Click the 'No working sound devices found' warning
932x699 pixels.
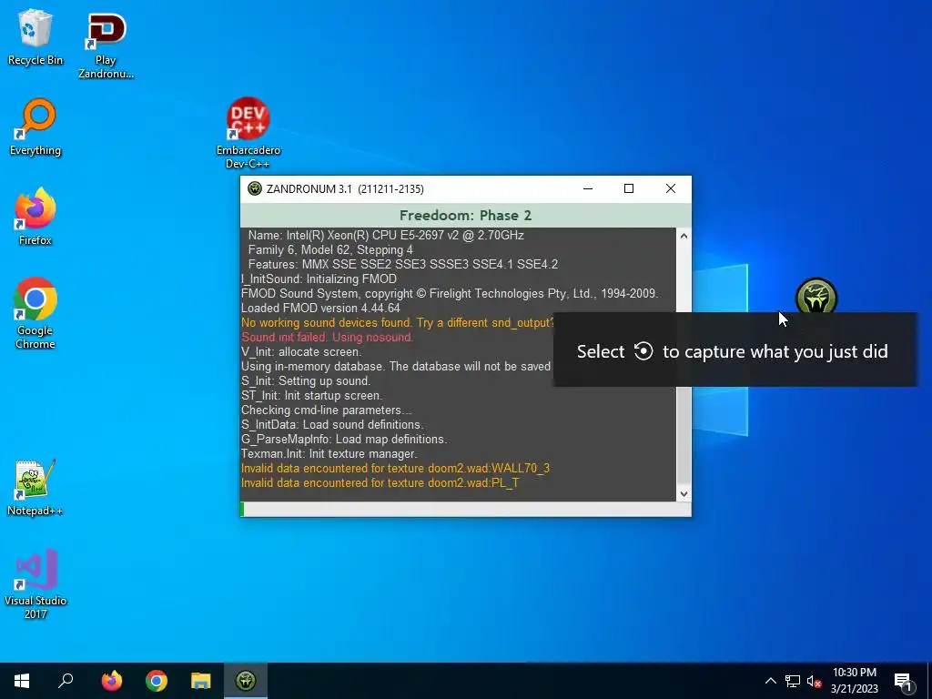click(397, 323)
